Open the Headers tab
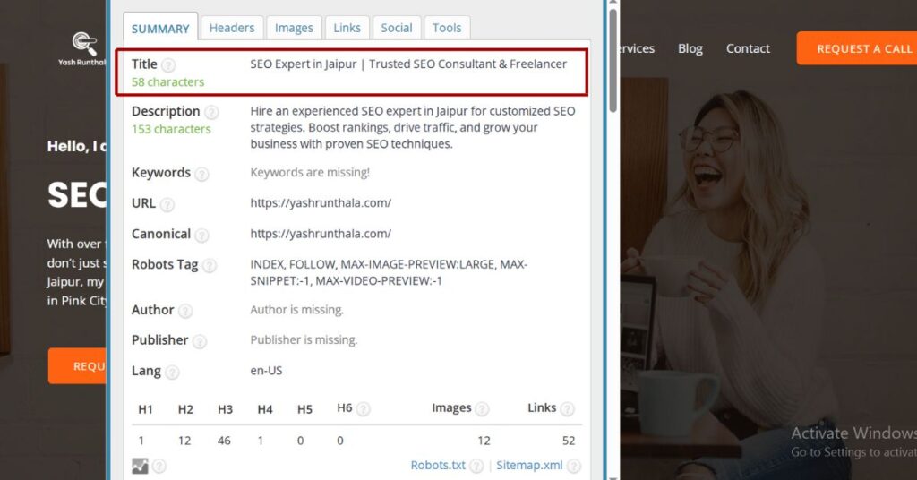The image size is (917, 480). (x=232, y=28)
